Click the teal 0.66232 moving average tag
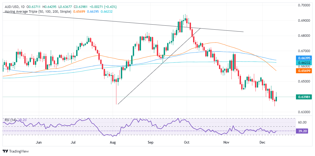Viewport: 315px width, 156px height. coord(305,62)
